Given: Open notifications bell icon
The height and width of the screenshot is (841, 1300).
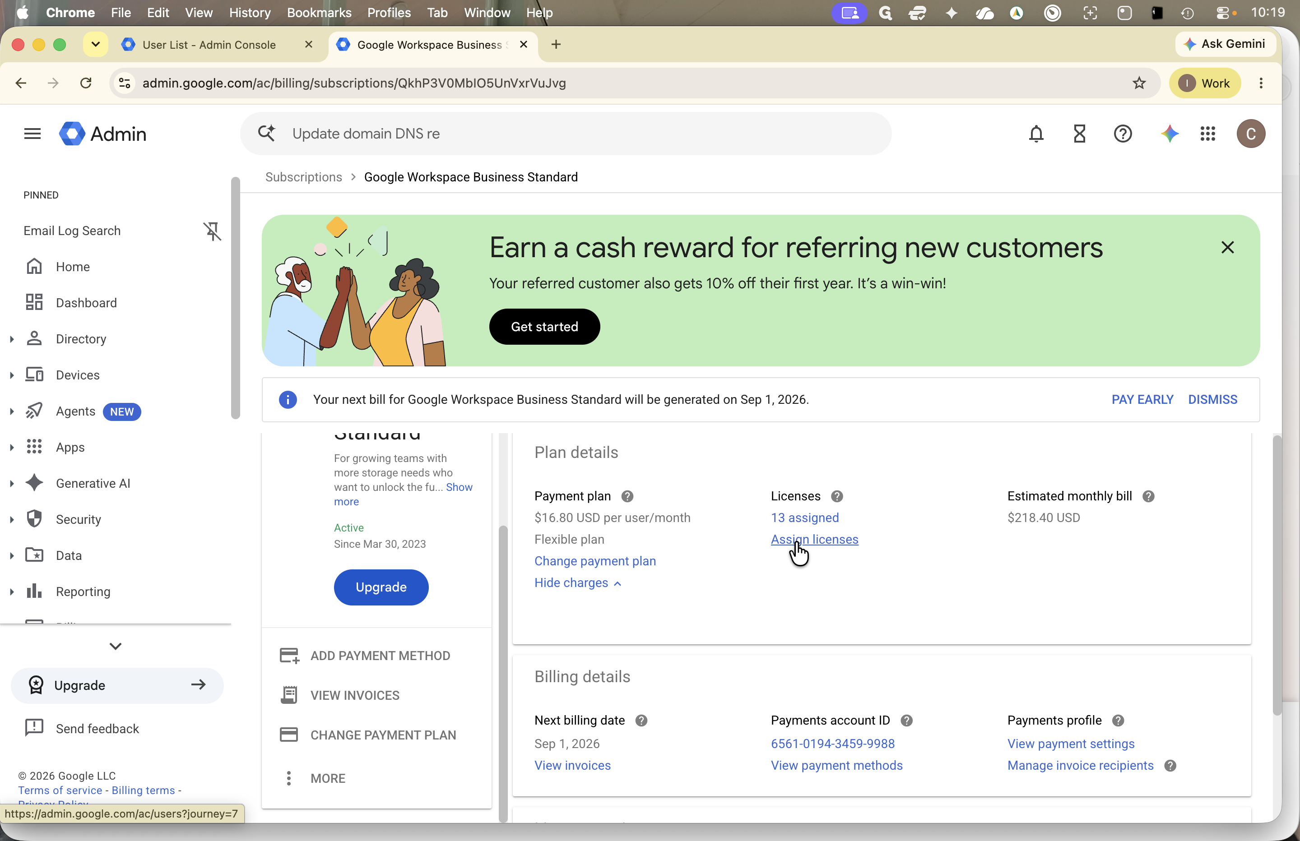Looking at the screenshot, I should point(1036,134).
